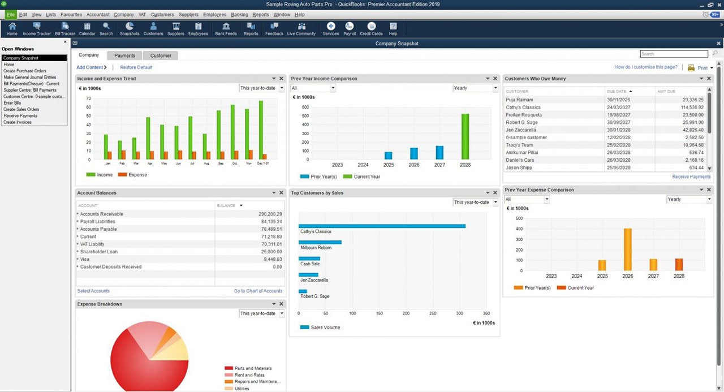The width and height of the screenshot is (724, 392).
Task: Click the Expense legend orange swatch
Action: 122,175
